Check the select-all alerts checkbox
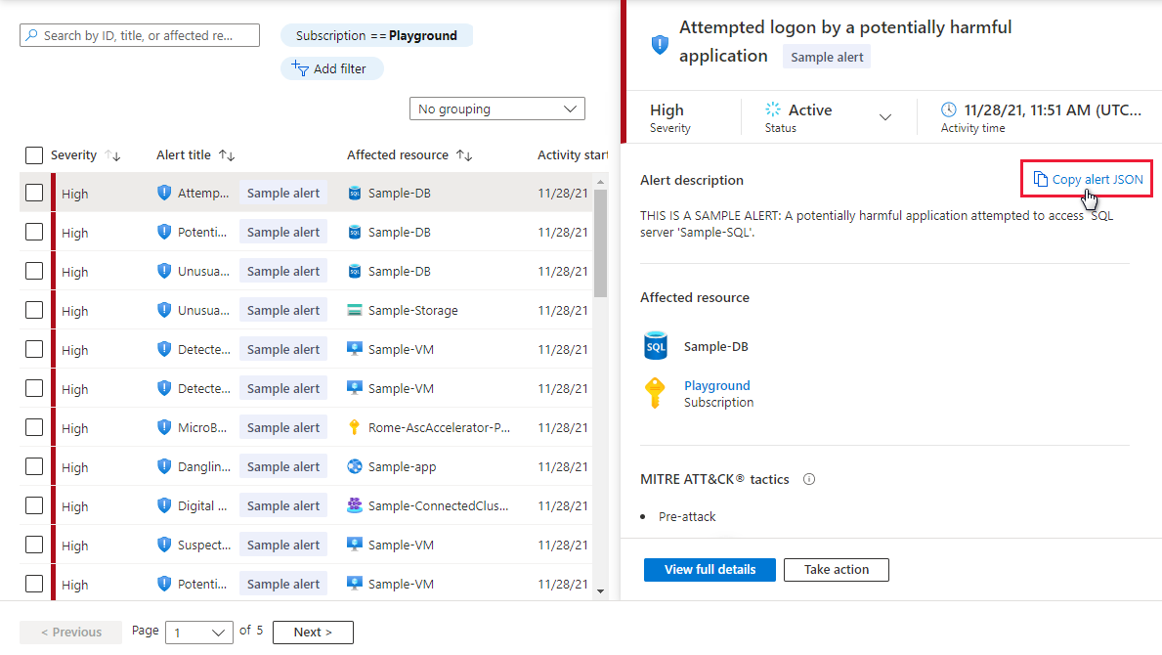 (34, 155)
